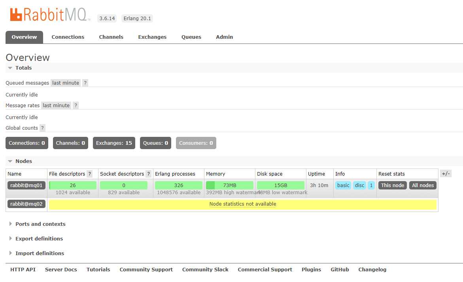This screenshot has height=282, width=463.
Task: Switch to the Connections tab
Action: [68, 37]
